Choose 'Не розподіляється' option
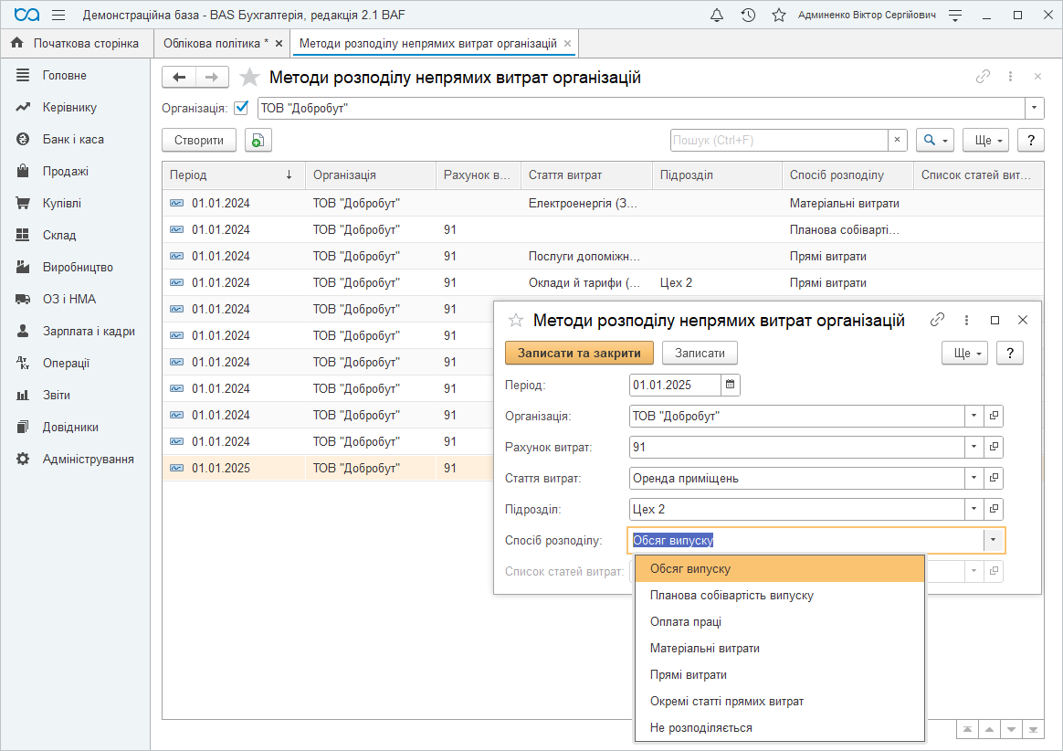 click(701, 728)
